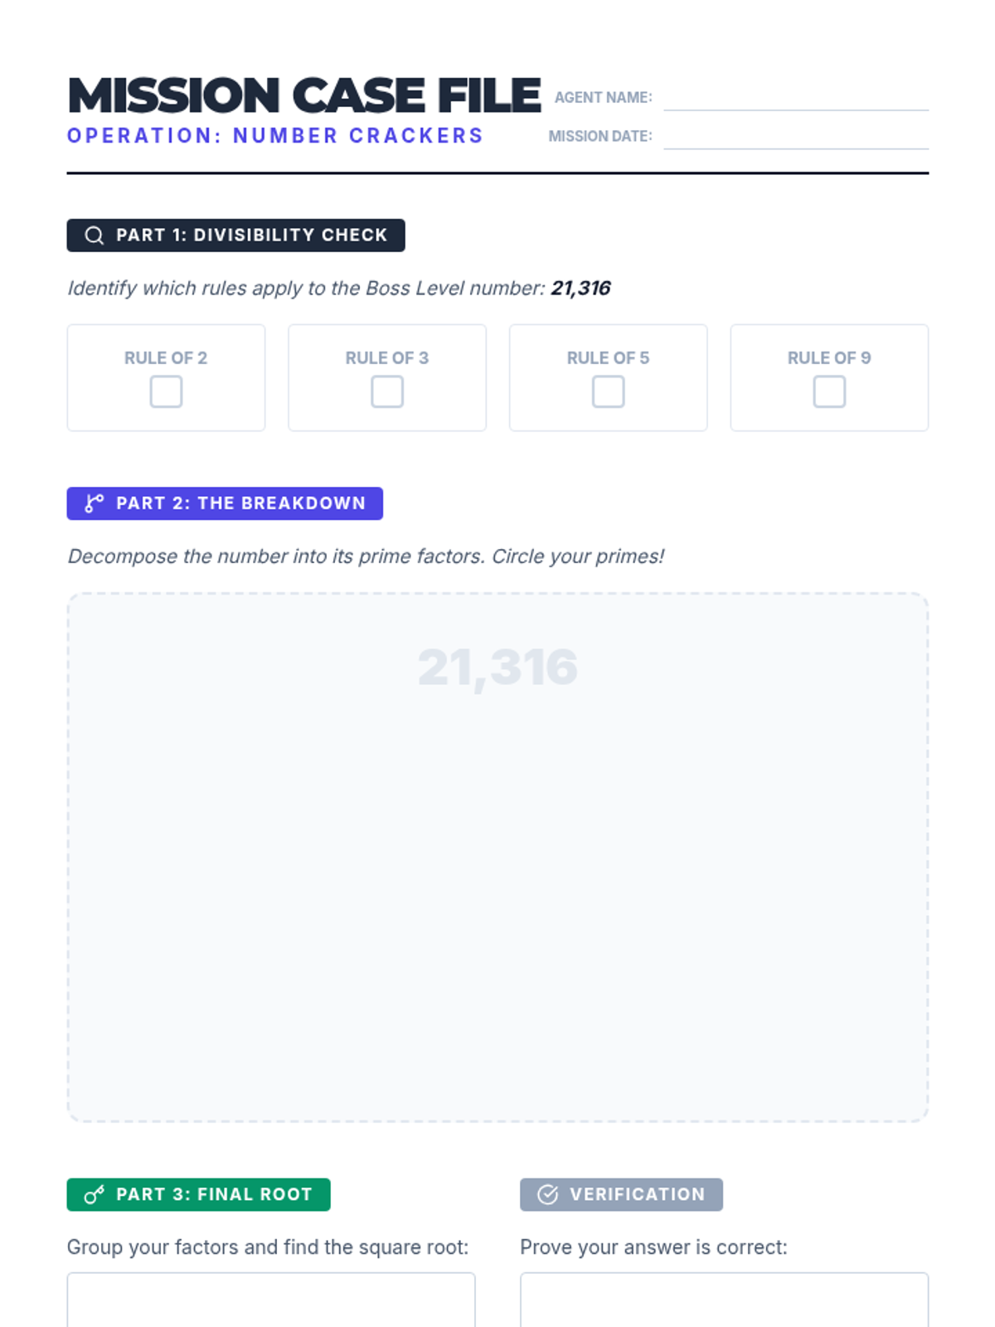
Task: Click the bold 21,316 Boss Level number
Action: (x=580, y=288)
